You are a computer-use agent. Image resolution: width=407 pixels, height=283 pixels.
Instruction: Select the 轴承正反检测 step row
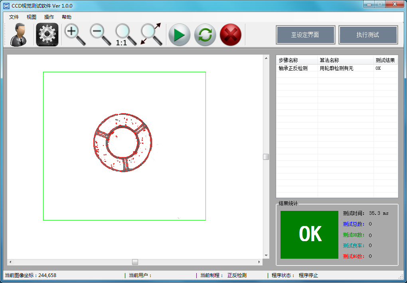293,68
